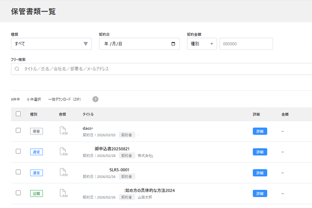Click the 保管書類一覧 page heading

(33, 11)
